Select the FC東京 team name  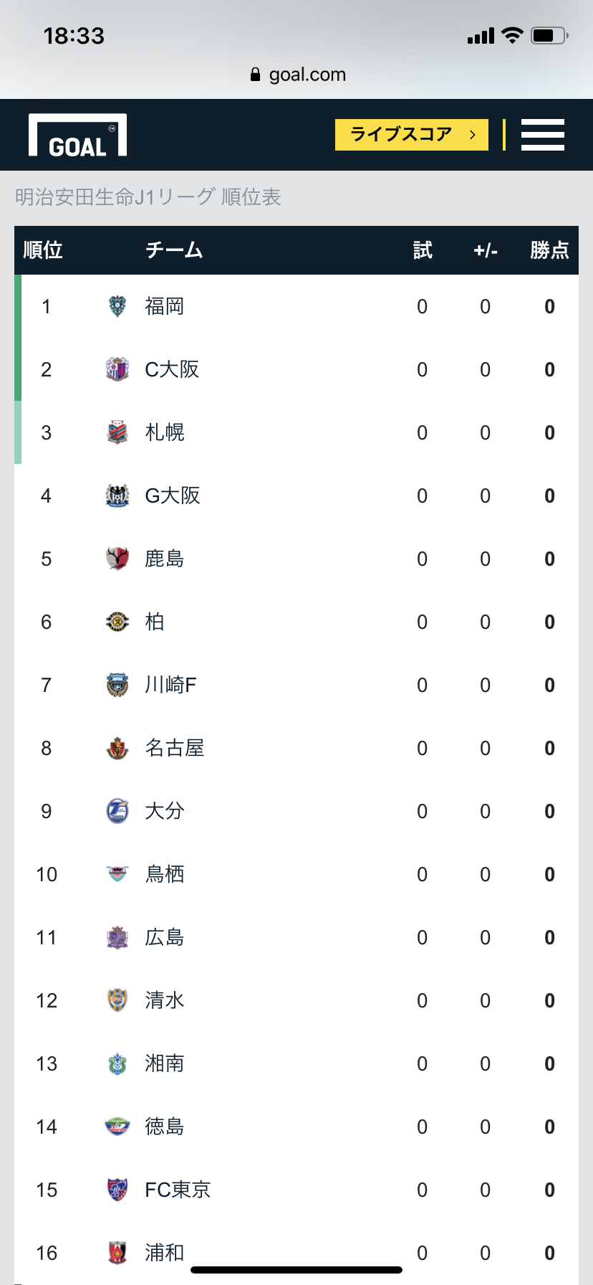tap(178, 1190)
